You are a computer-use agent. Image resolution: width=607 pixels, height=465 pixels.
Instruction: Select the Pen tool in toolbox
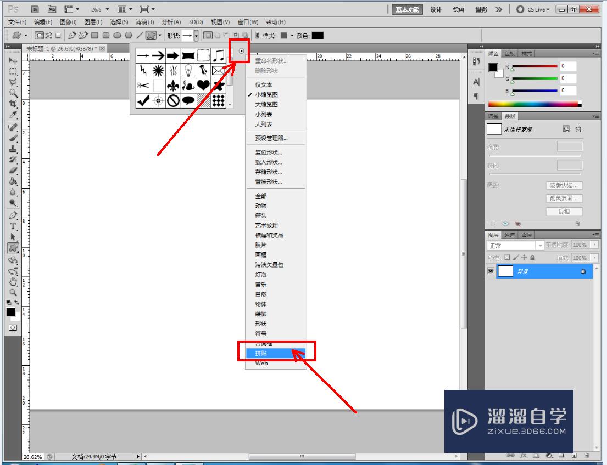coord(13,216)
